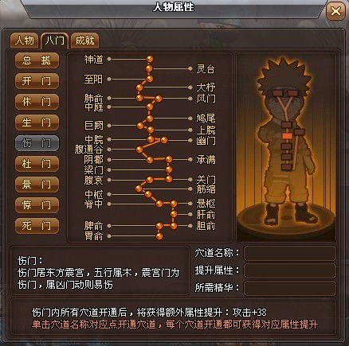Open the 成就 tab
Image resolution: width=349 pixels, height=346 pixels.
(x=84, y=41)
